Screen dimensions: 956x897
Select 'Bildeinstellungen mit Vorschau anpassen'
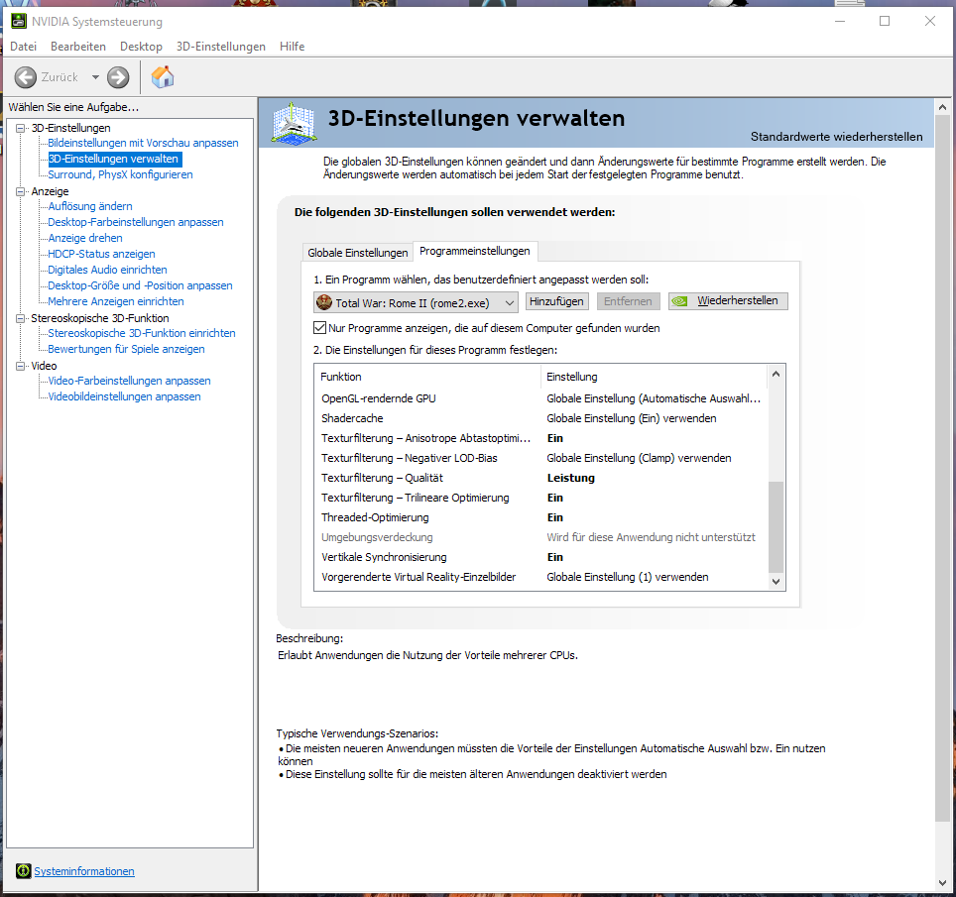click(x=143, y=143)
